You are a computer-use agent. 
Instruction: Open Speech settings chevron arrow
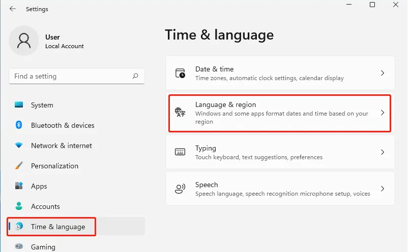click(383, 189)
